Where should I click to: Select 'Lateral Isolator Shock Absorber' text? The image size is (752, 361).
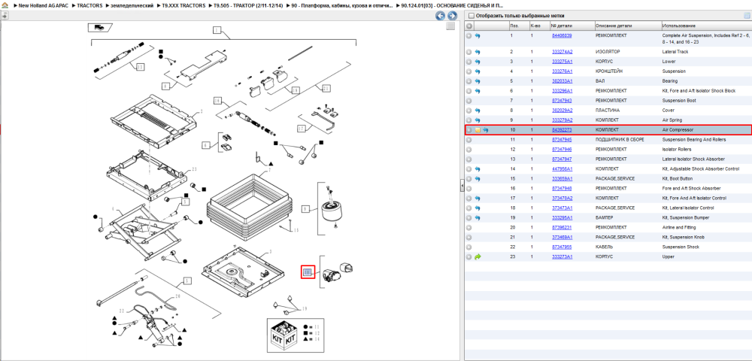[693, 159]
